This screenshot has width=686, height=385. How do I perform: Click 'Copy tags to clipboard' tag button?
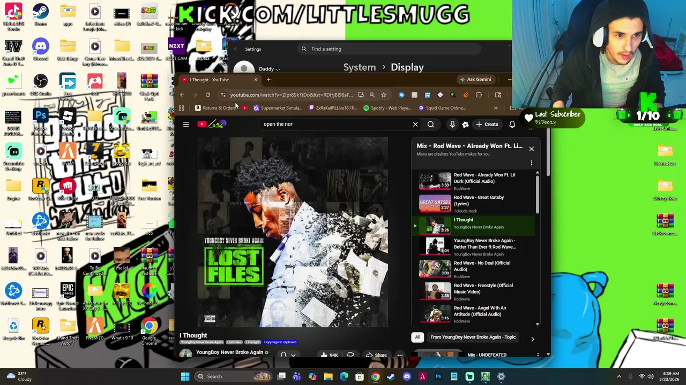click(280, 342)
